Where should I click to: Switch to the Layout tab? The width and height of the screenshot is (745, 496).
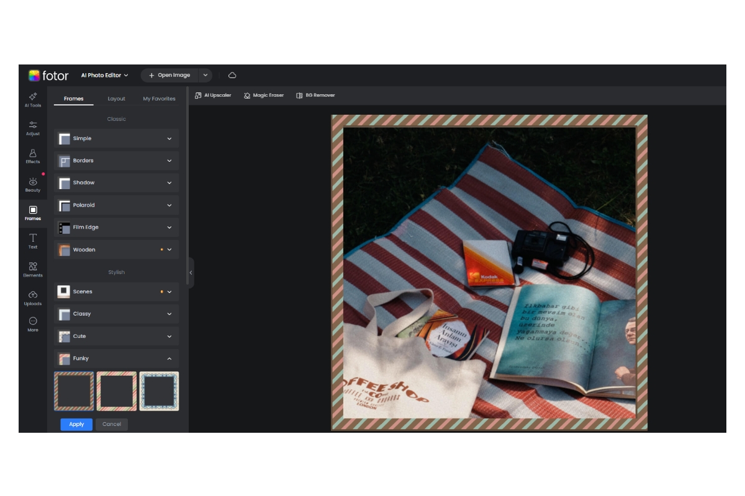tap(115, 98)
